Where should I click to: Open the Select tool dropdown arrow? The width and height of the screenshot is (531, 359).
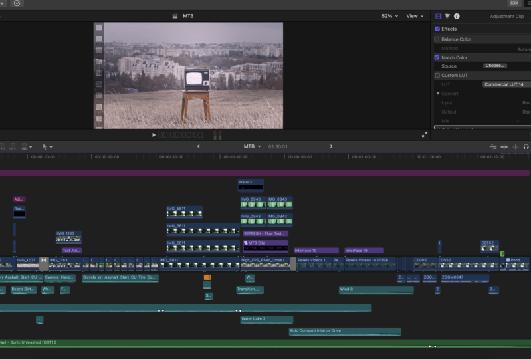click(51, 147)
